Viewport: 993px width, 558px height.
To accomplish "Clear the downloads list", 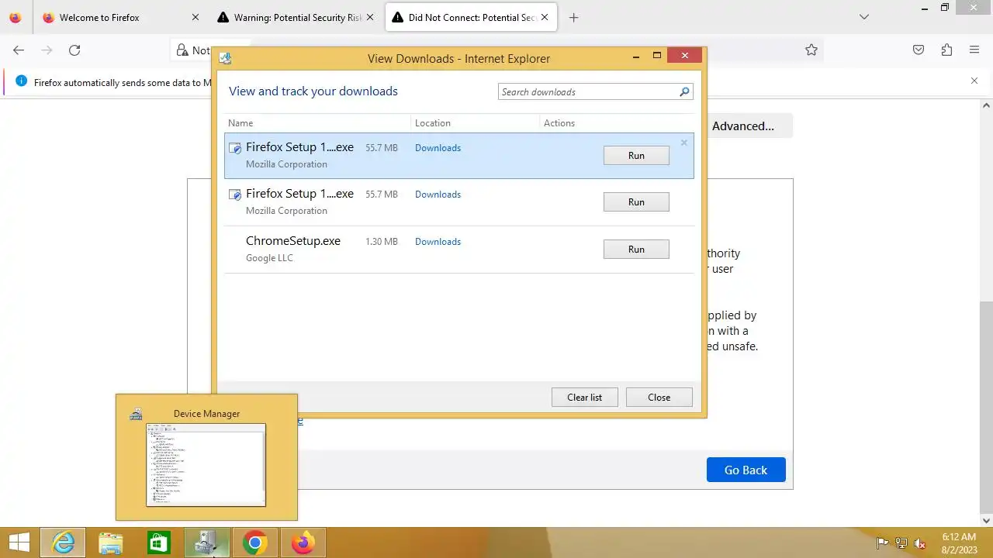I will (585, 397).
